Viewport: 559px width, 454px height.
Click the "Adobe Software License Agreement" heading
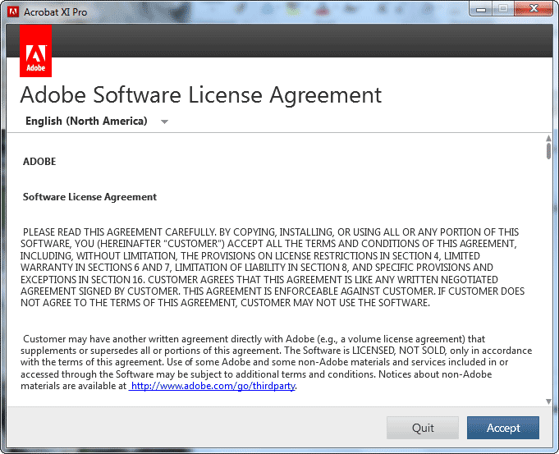(201, 95)
